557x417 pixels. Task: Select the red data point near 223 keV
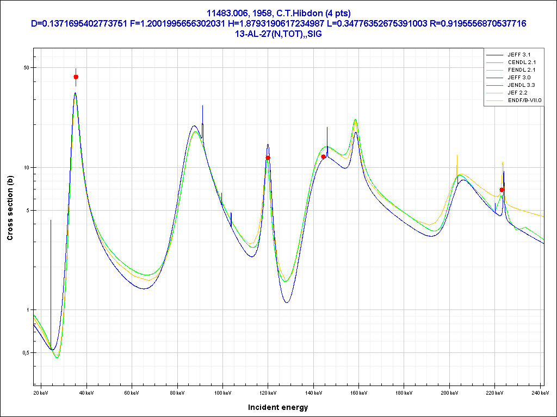point(502,189)
